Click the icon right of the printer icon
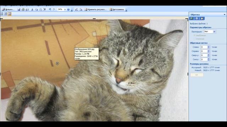Viewport: 227px width, 127px height. pos(27,10)
